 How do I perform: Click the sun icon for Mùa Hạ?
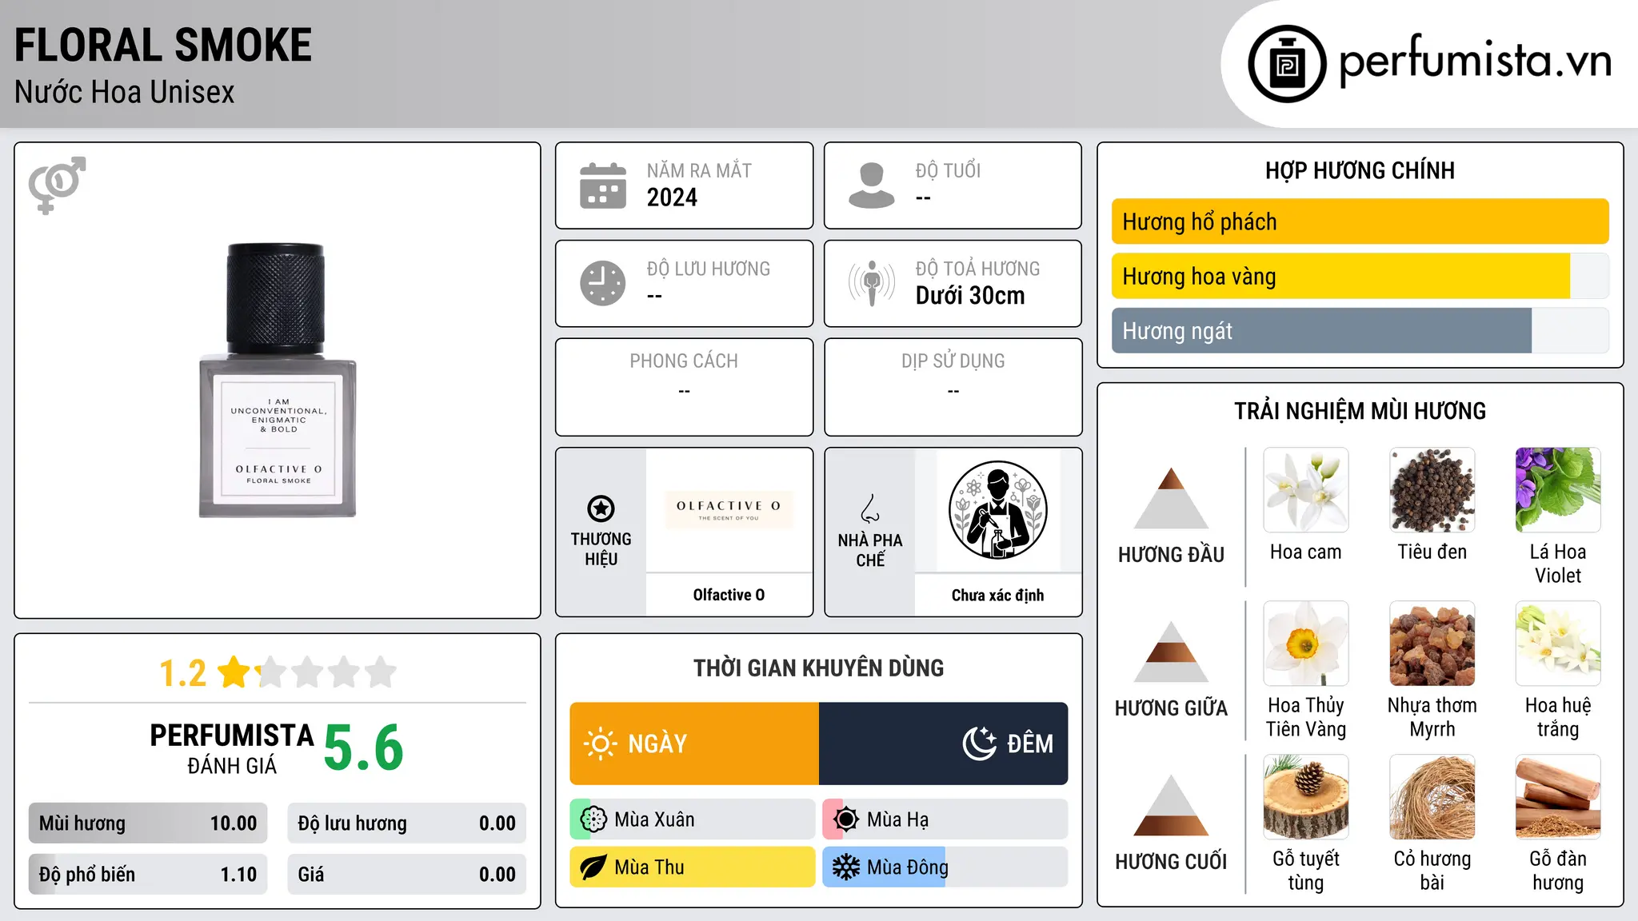pos(846,819)
